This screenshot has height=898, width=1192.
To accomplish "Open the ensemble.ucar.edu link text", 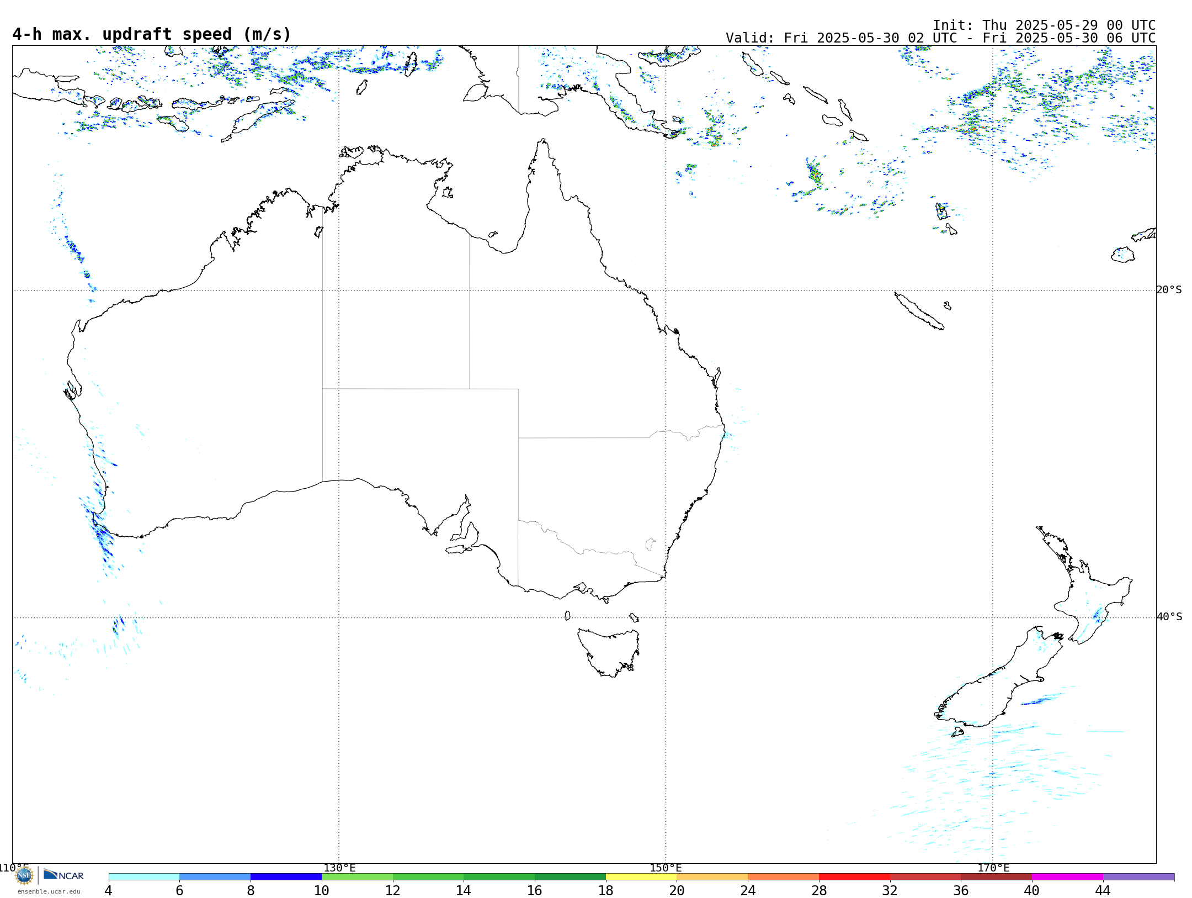I will click(49, 891).
